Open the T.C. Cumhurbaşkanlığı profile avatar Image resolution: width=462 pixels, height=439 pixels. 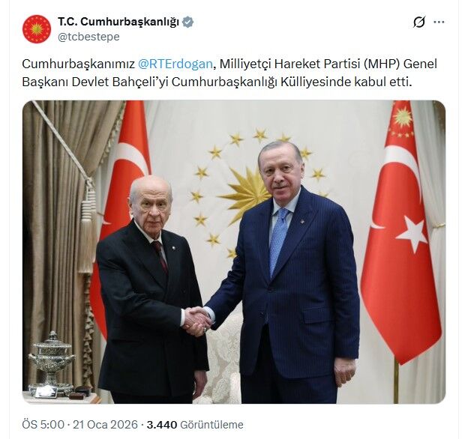(37, 29)
